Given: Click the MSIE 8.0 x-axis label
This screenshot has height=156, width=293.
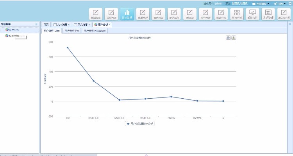Looking at the screenshot, I should click(120, 118).
